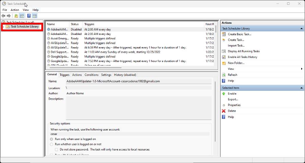Select the 'At 6:59 PM every day' AVGUpdate row
305x163 pixels.
click(130, 48)
